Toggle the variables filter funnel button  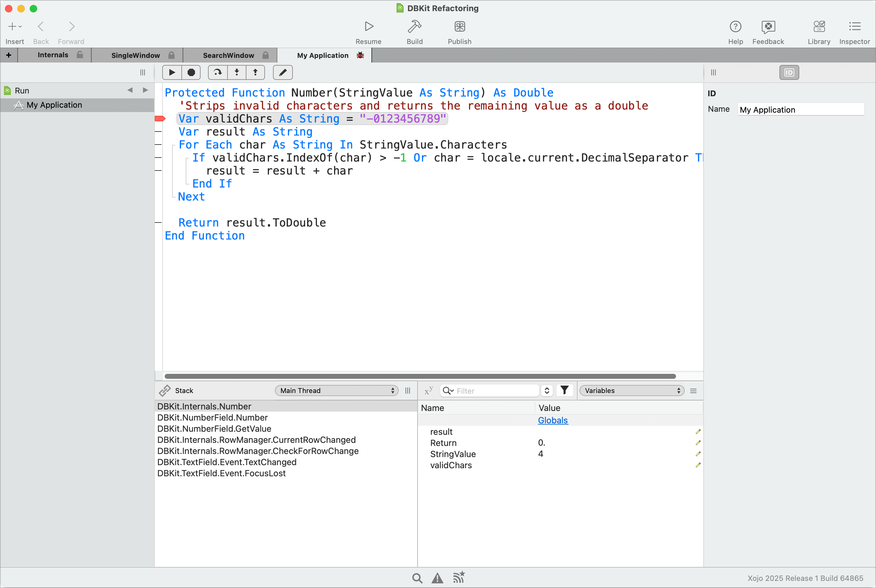[x=564, y=390]
